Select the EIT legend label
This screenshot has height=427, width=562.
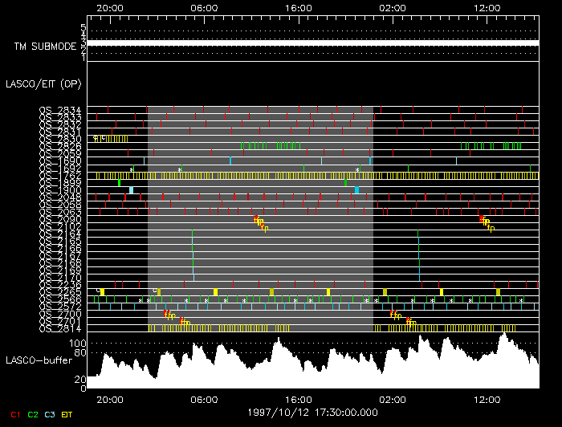pyautogui.click(x=67, y=414)
